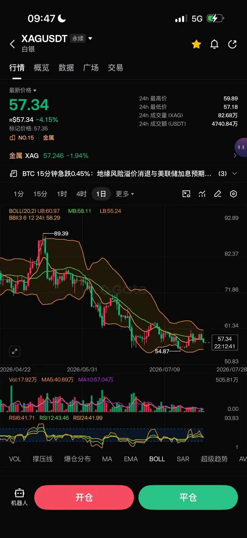Open the 最新价格 price type dropdown
Screen dimensions: 247x538
(x=23, y=90)
